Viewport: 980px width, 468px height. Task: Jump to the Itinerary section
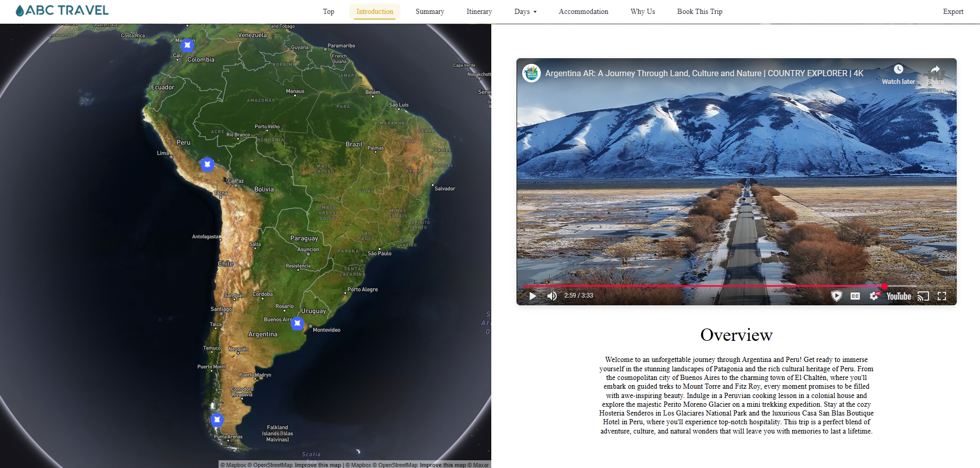click(x=479, y=11)
